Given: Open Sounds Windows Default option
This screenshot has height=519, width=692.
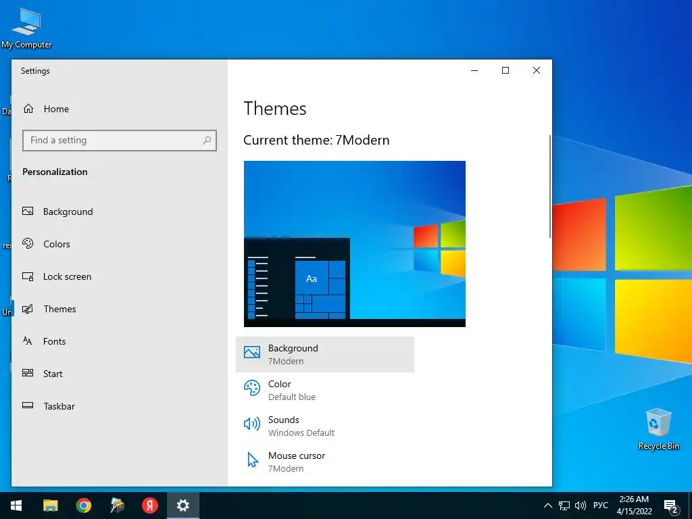Looking at the screenshot, I should (x=325, y=426).
